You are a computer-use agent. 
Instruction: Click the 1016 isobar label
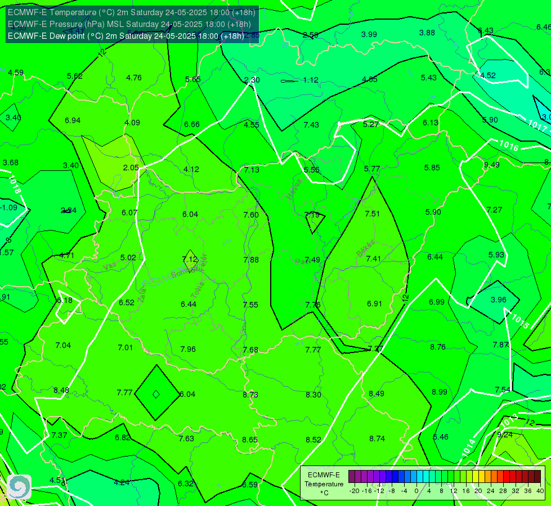click(509, 145)
